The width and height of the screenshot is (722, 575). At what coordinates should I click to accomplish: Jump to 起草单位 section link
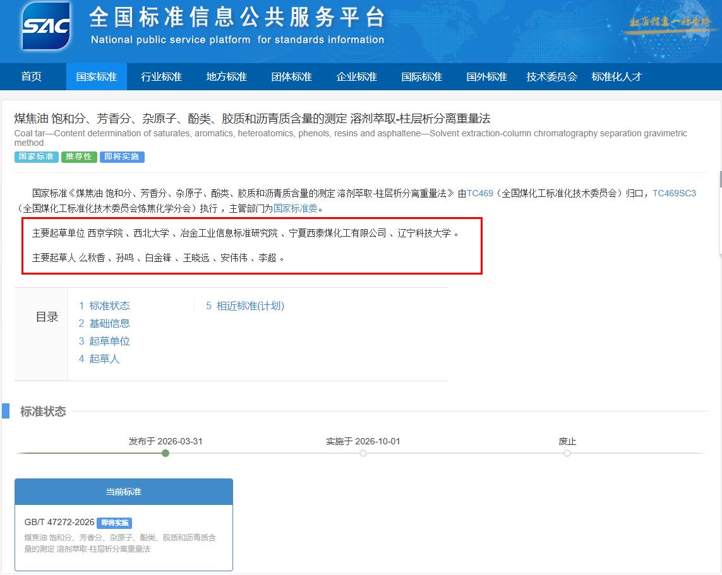pyautogui.click(x=109, y=341)
